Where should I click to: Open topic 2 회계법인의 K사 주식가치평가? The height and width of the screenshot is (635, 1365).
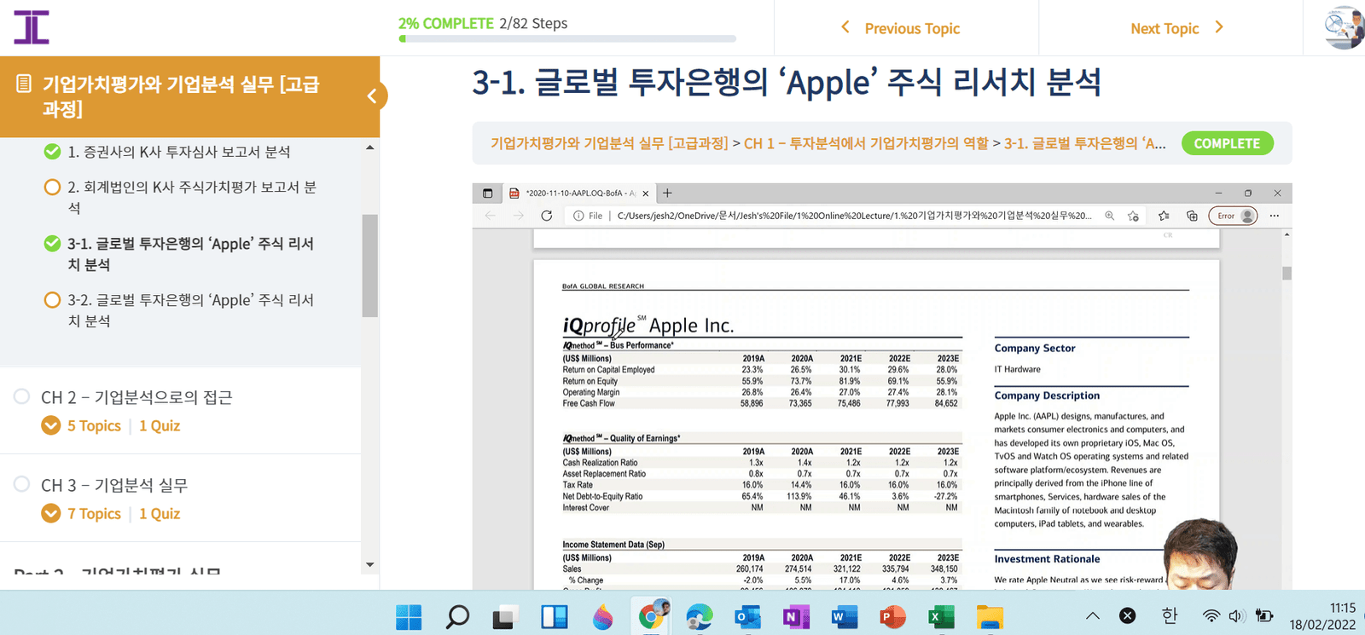[192, 197]
